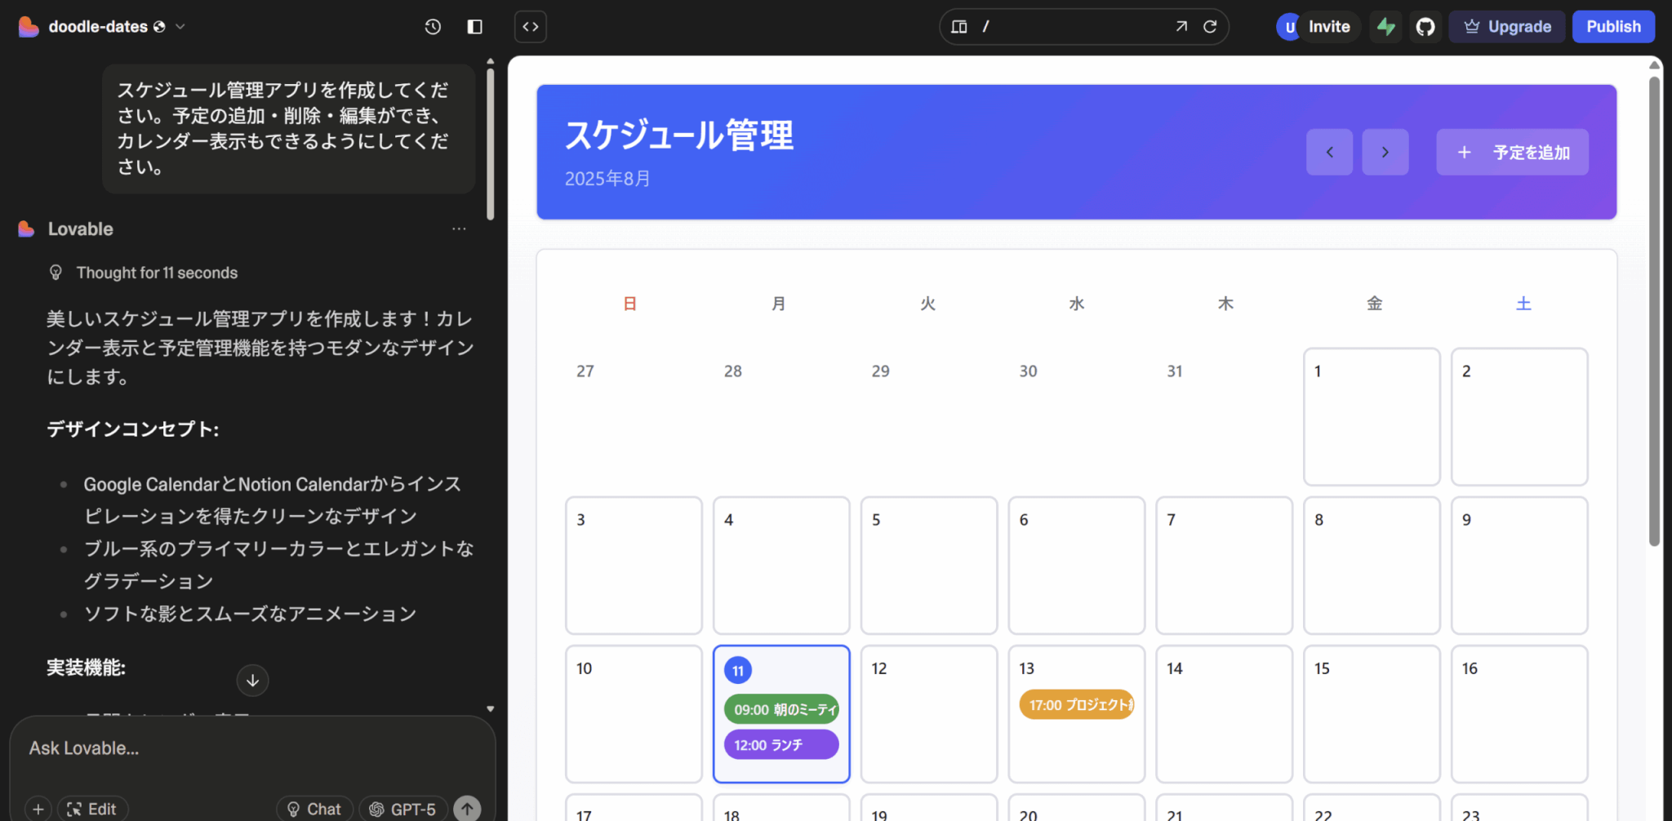Publish the project
This screenshot has width=1672, height=821.
(x=1613, y=27)
